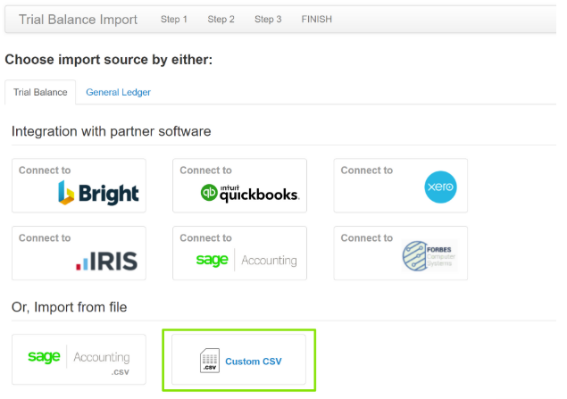Go to Step 1 in wizard
Screen dimensions: 567x399
tap(174, 20)
